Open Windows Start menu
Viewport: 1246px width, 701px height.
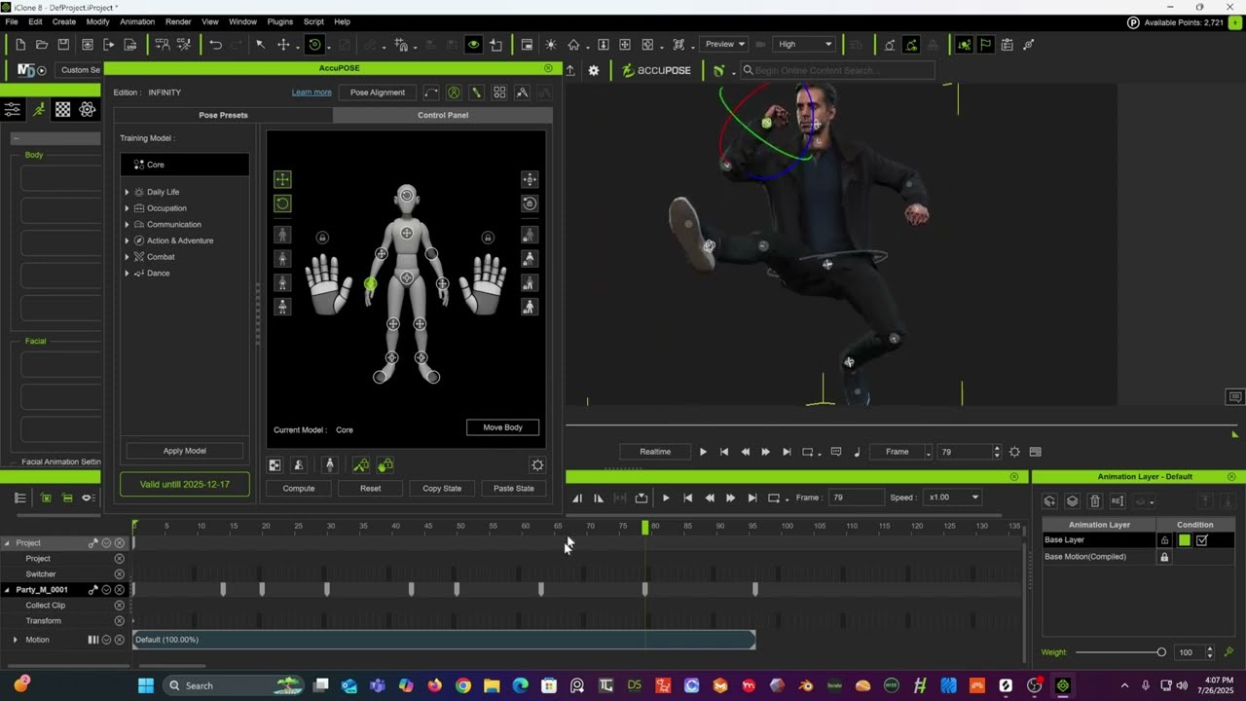146,685
